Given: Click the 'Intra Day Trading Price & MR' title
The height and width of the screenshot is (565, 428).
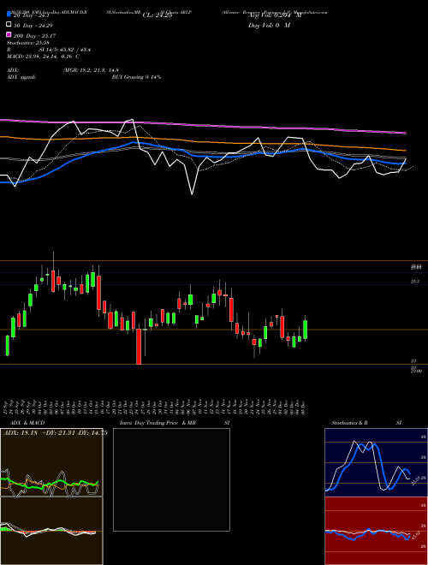Looking at the screenshot, I should 158,423.
